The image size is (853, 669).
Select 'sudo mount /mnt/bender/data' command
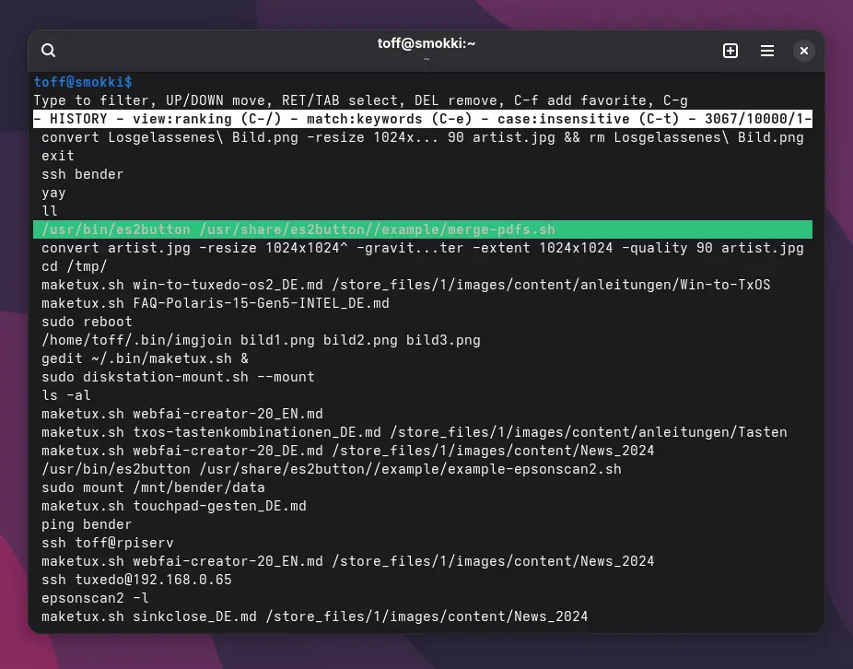[153, 487]
